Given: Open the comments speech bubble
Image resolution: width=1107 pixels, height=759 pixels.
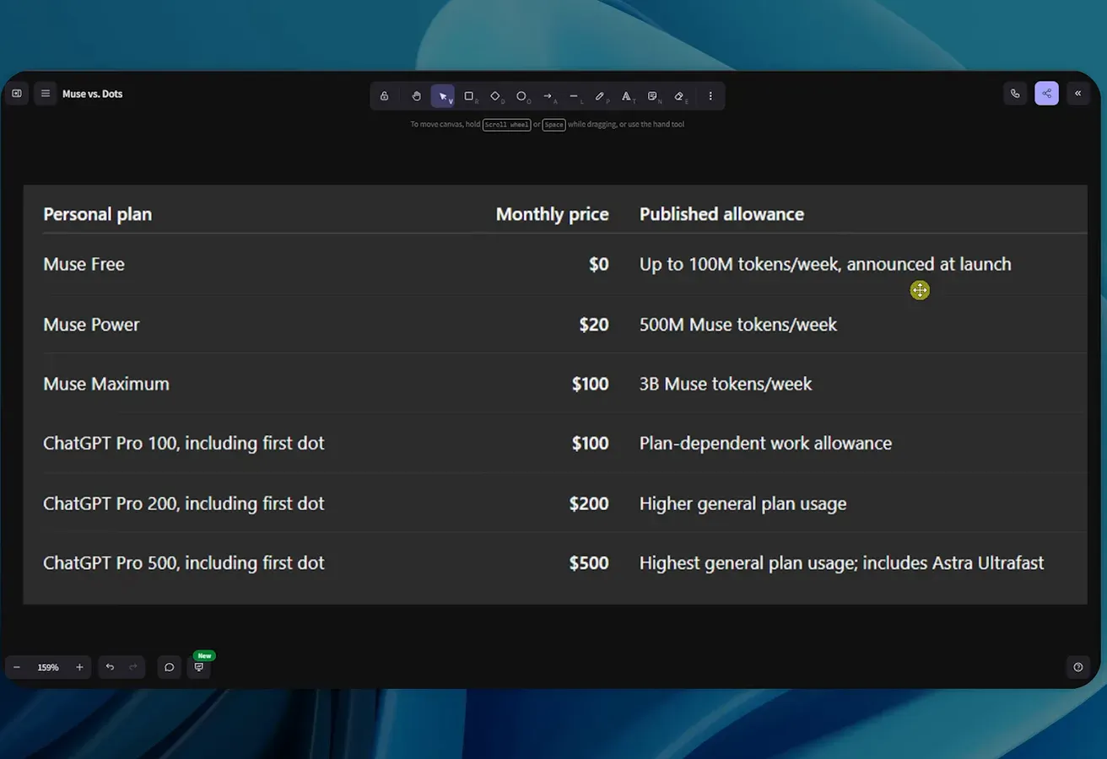Looking at the screenshot, I should [170, 667].
